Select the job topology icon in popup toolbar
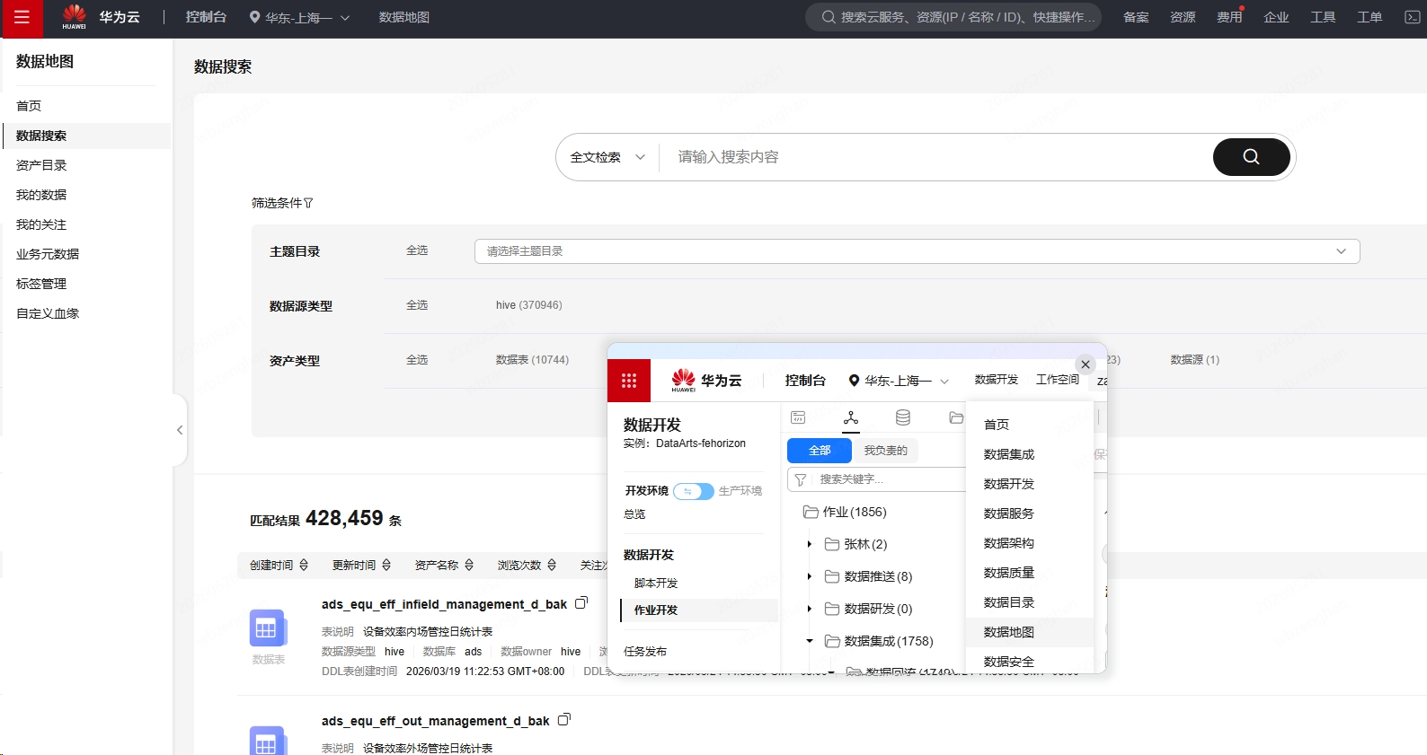Viewport: 1427px width, 755px height. [x=851, y=417]
